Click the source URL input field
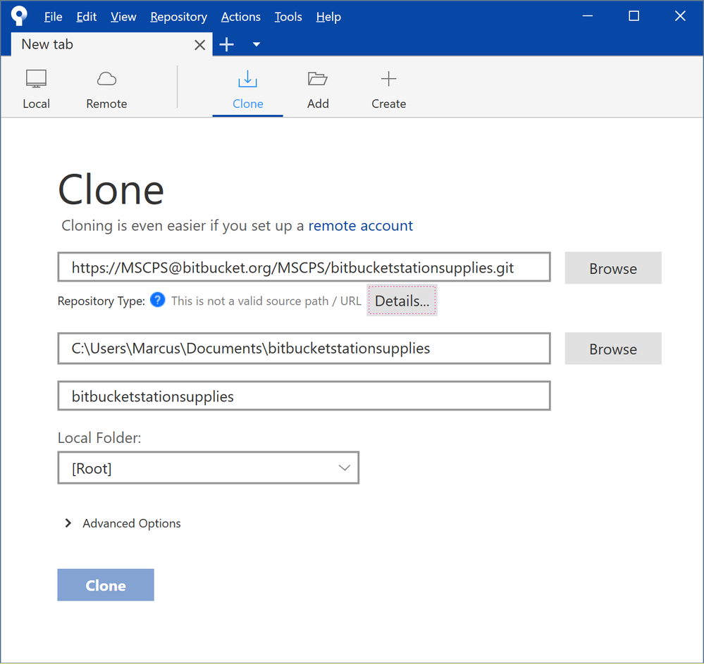This screenshot has height=664, width=704. coord(304,268)
